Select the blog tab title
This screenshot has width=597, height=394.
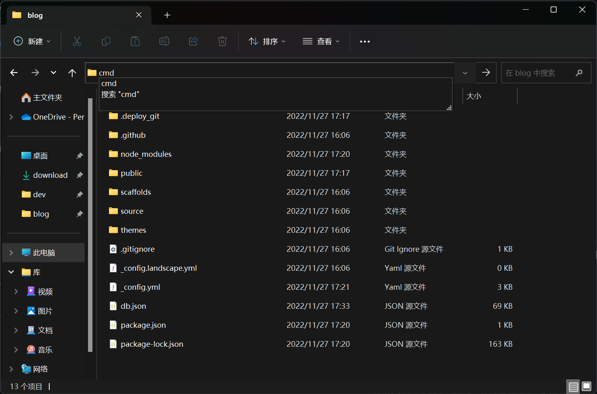[x=35, y=15]
